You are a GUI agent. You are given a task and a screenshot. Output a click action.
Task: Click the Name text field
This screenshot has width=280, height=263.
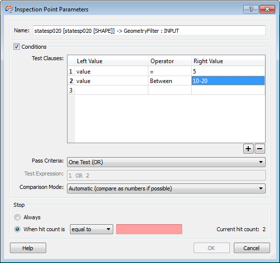(x=149, y=30)
